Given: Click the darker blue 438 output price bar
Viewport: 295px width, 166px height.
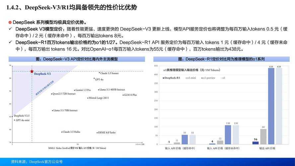Looking at the screenshot, I should 271,106.
